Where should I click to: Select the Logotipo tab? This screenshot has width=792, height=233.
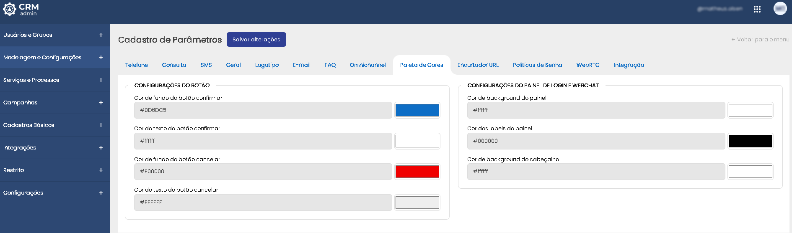click(267, 65)
